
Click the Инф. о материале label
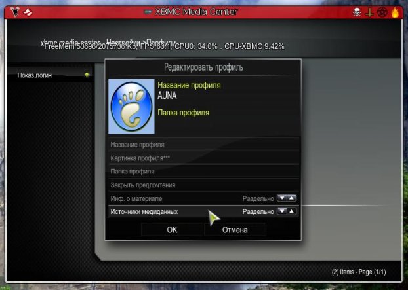(136, 198)
